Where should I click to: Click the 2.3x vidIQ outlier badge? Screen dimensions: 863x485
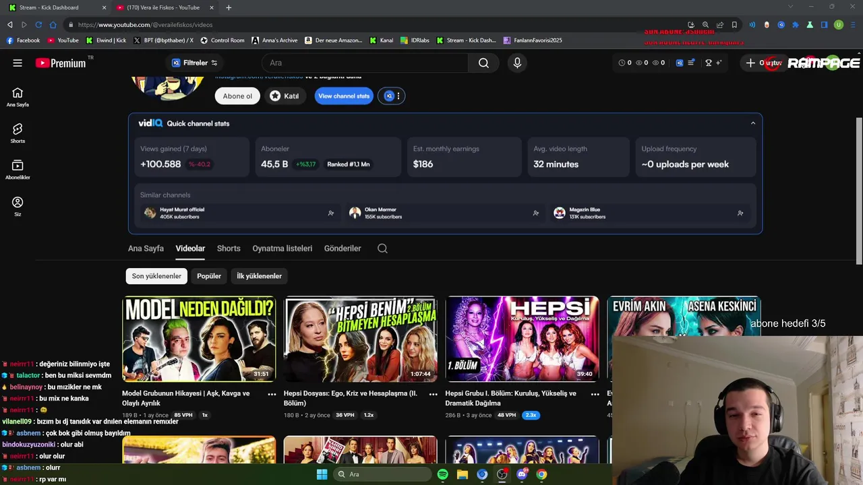pos(531,415)
